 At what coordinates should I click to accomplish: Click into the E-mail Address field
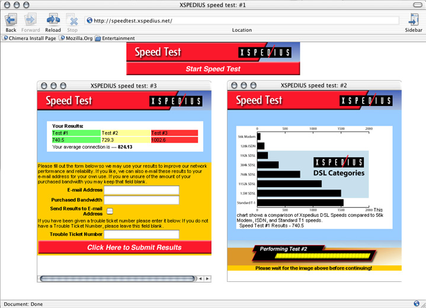coord(141,190)
